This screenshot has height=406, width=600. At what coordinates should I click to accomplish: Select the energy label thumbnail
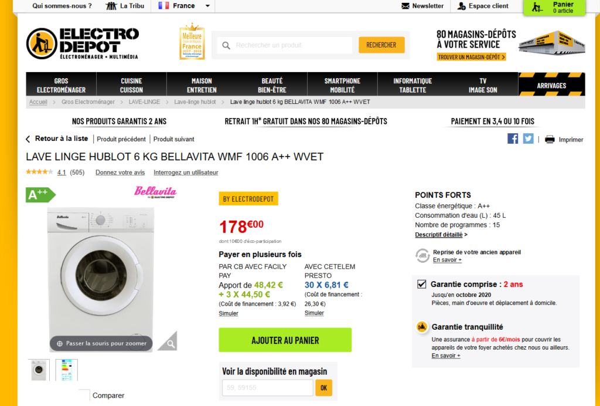pyautogui.click(x=66, y=370)
